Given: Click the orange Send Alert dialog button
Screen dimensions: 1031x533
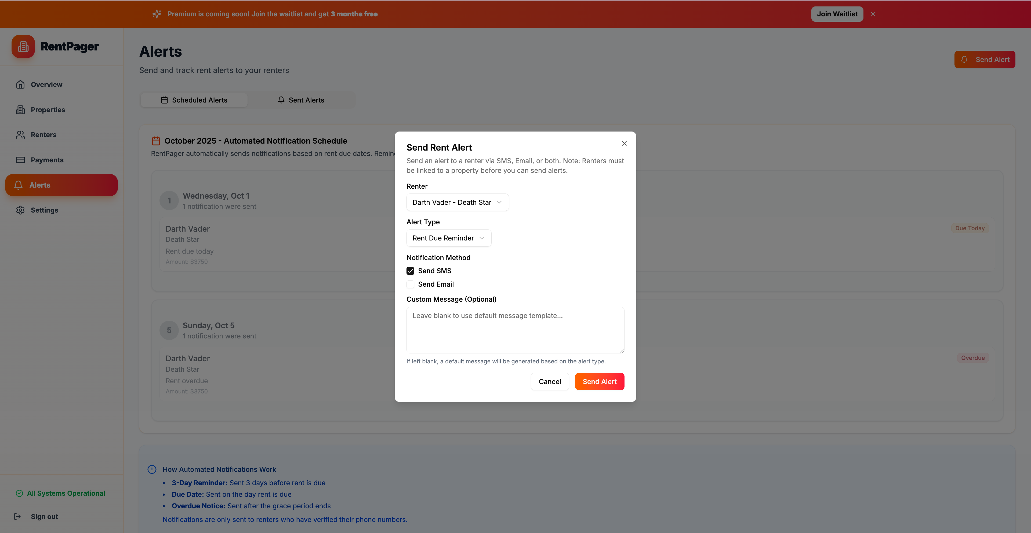Looking at the screenshot, I should (599, 382).
